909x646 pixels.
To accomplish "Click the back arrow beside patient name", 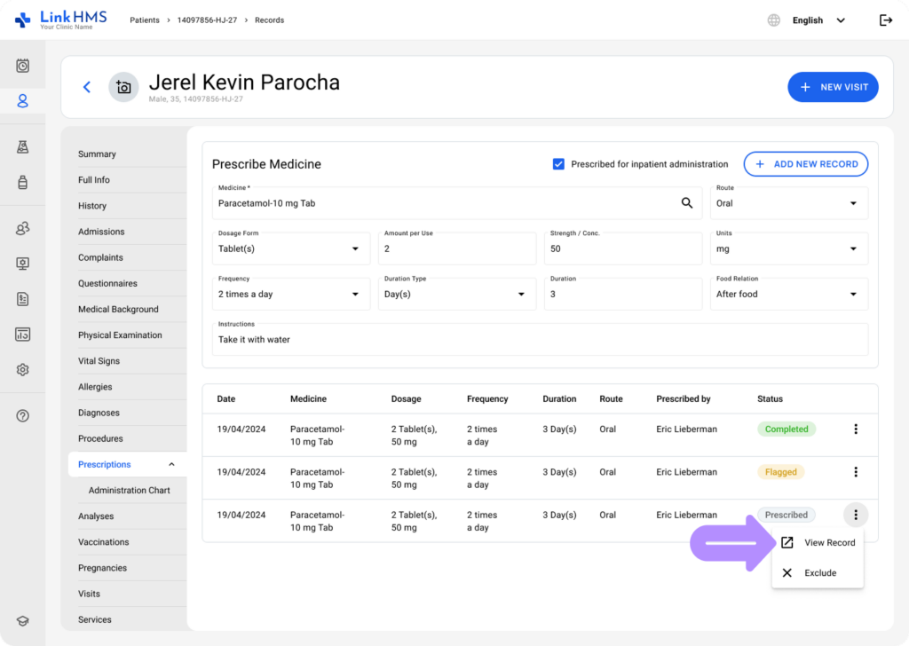I will tap(87, 87).
